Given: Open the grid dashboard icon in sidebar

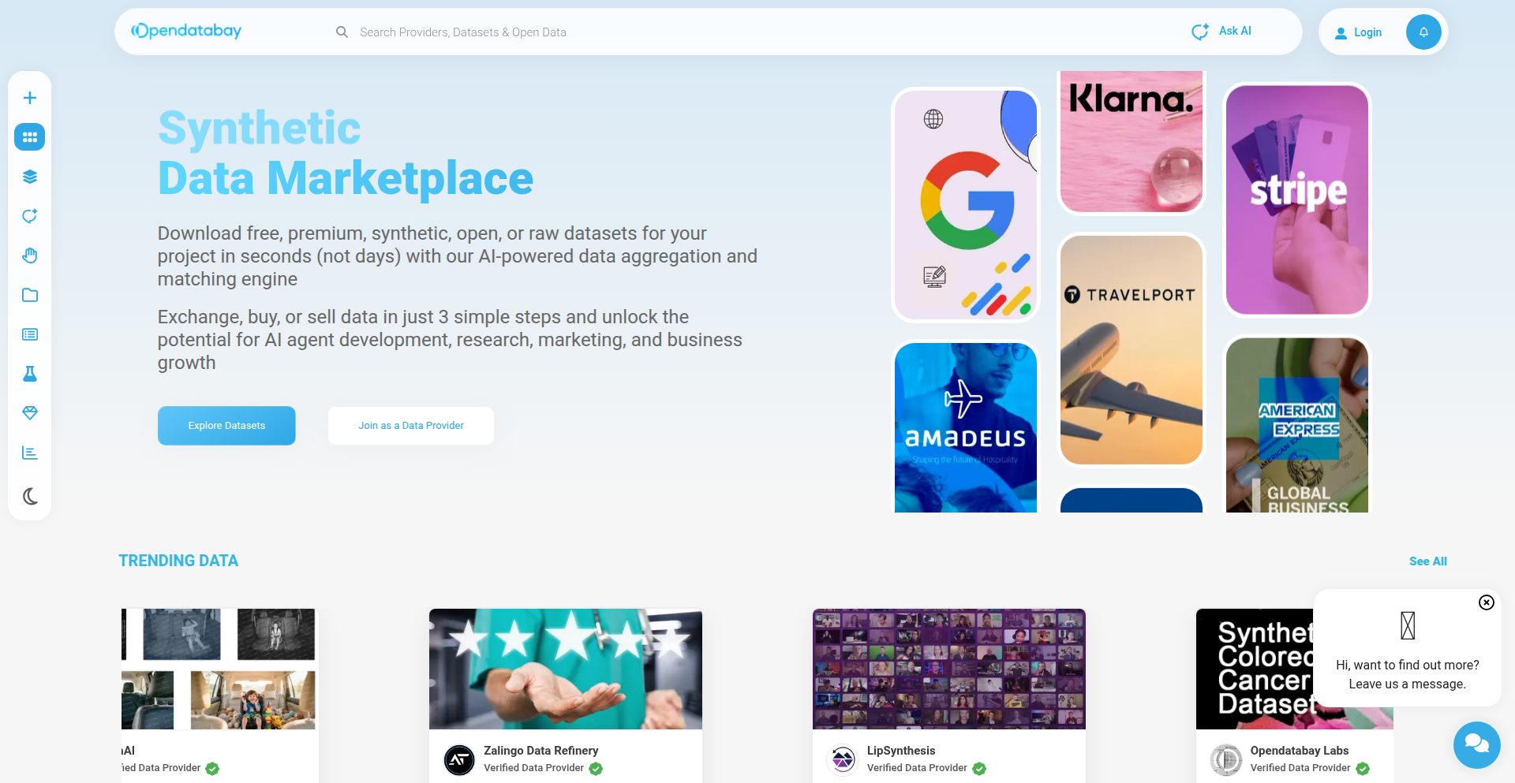Looking at the screenshot, I should (x=30, y=137).
